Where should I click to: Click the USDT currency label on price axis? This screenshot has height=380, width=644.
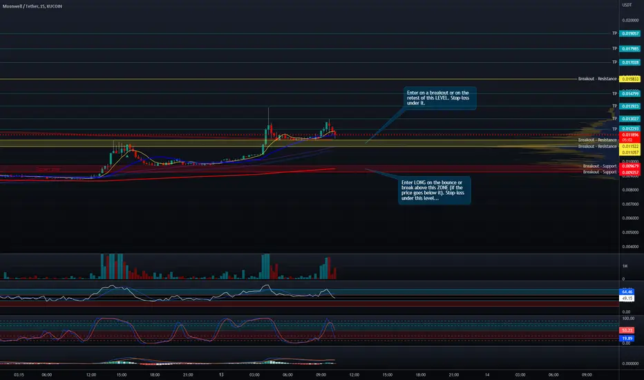coord(627,5)
